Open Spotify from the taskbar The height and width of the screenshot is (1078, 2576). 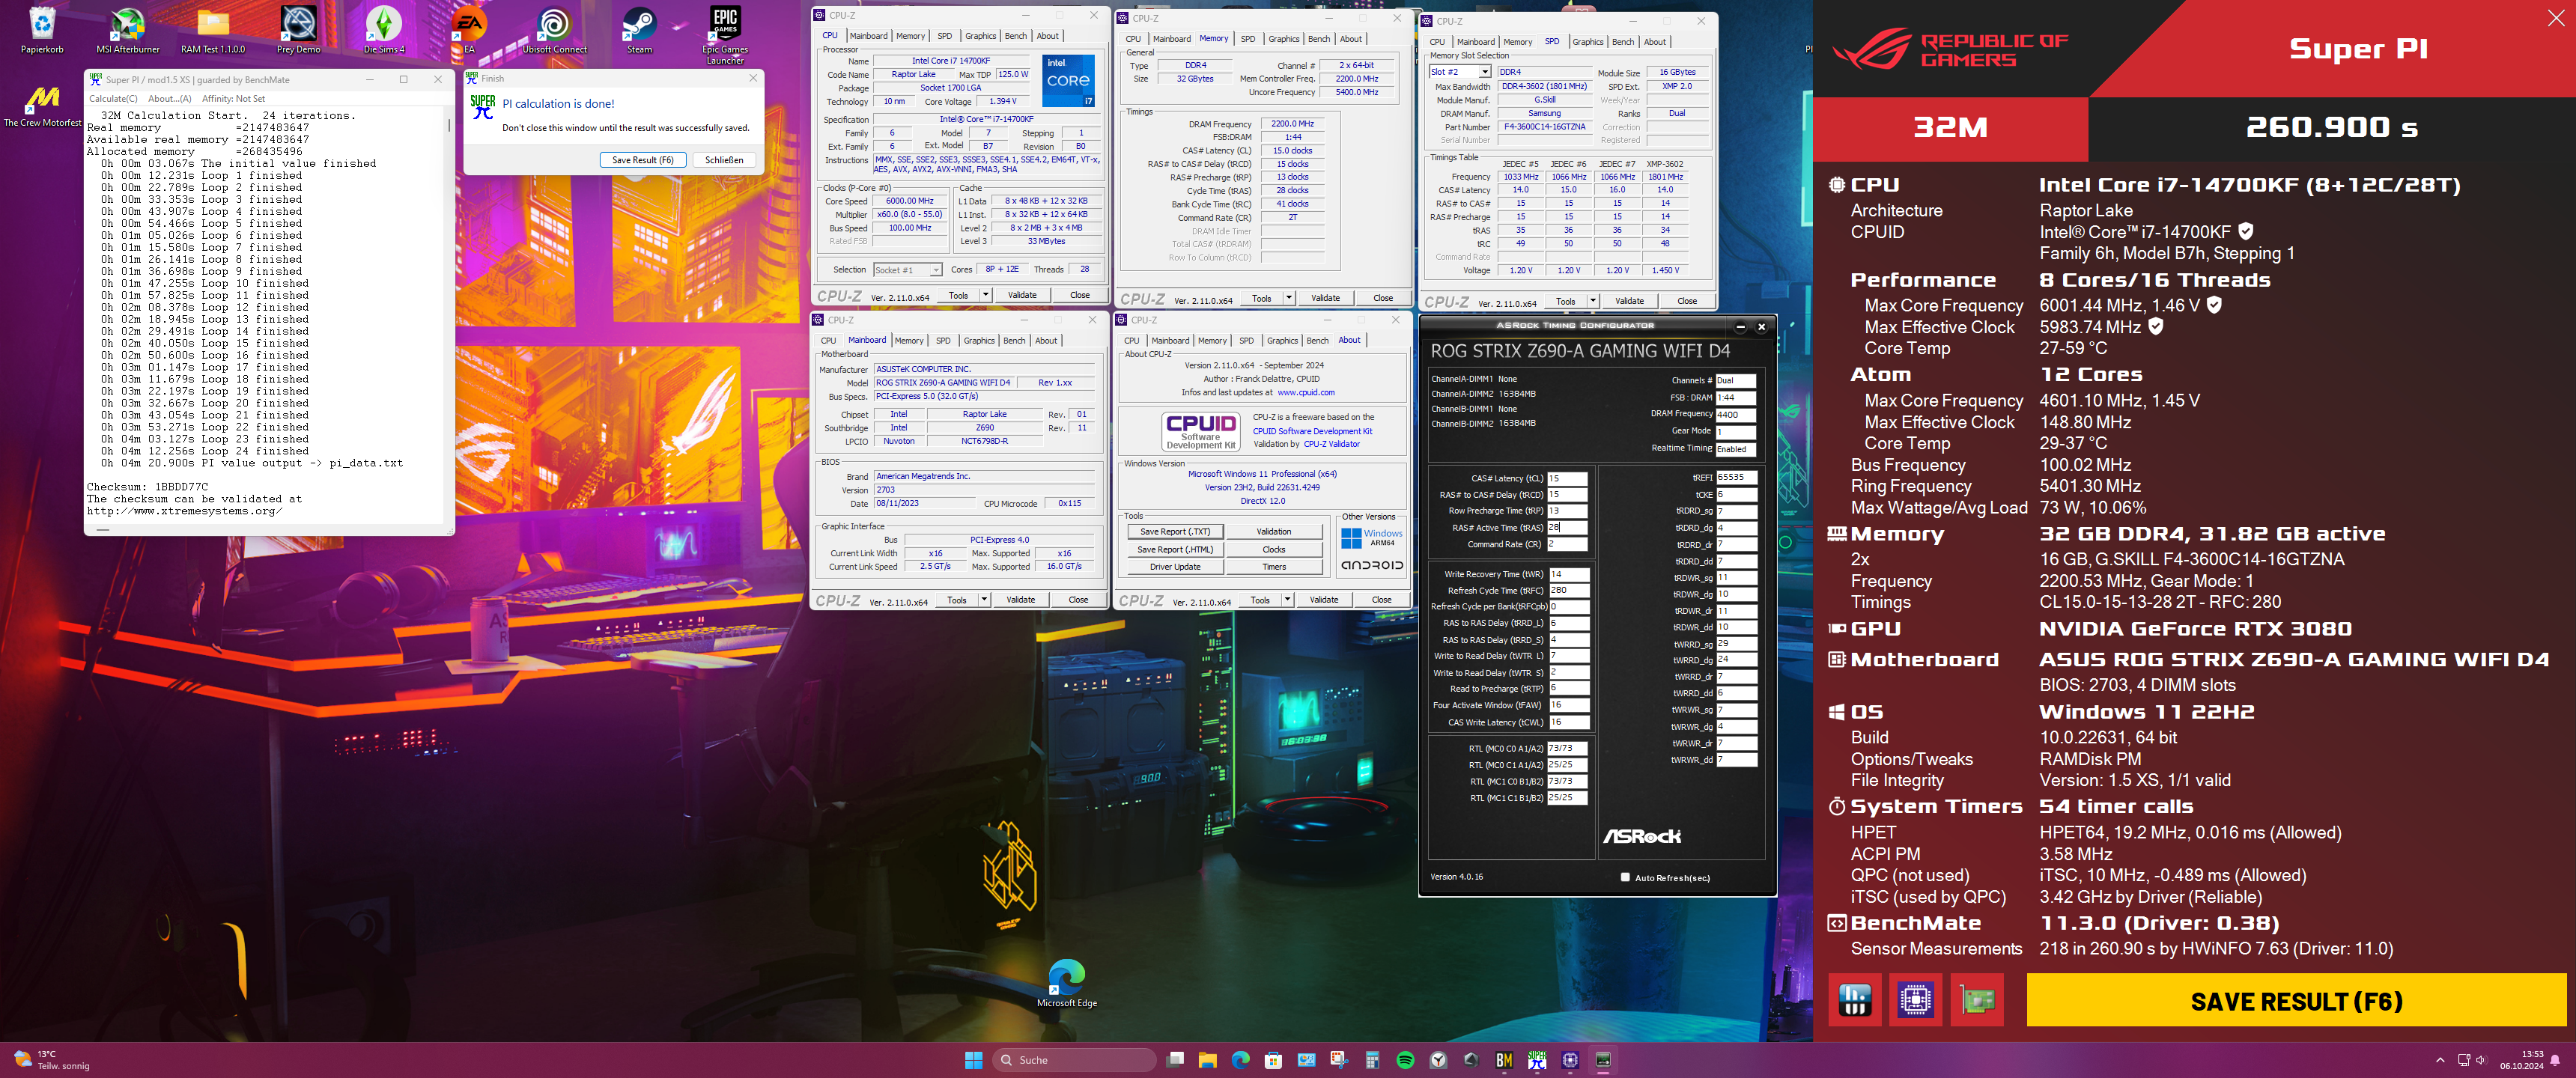pyautogui.click(x=1405, y=1060)
